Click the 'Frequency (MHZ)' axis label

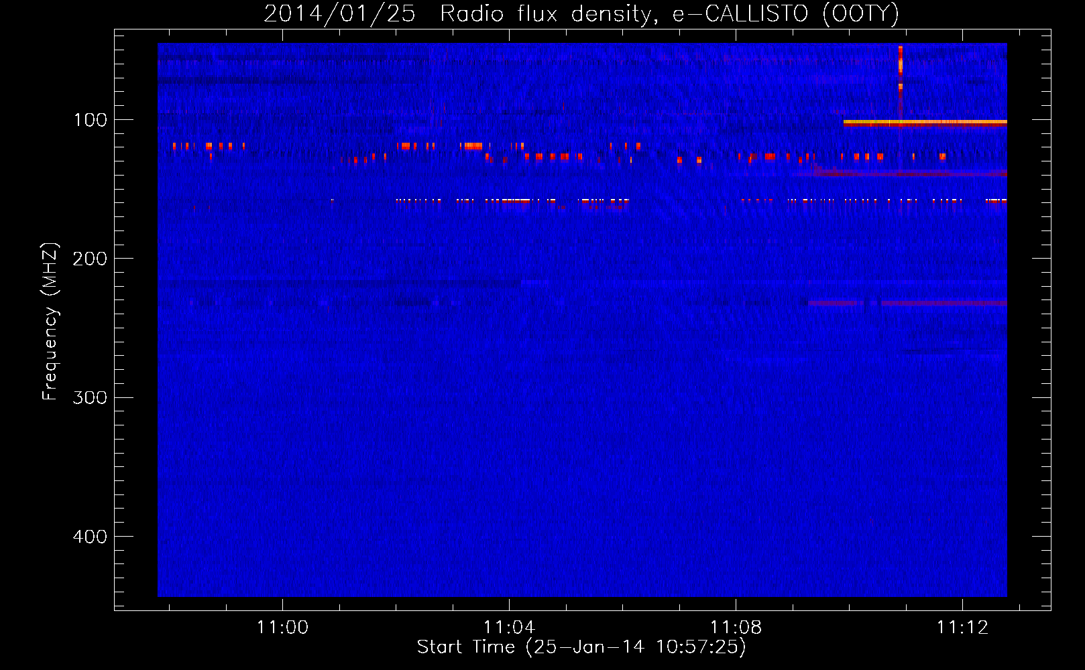point(50,322)
